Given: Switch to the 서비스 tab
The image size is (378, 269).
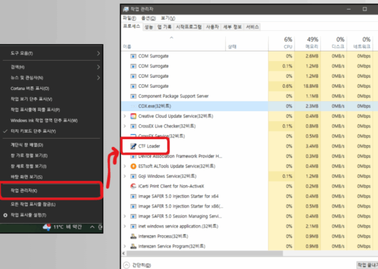Looking at the screenshot, I should [252, 27].
